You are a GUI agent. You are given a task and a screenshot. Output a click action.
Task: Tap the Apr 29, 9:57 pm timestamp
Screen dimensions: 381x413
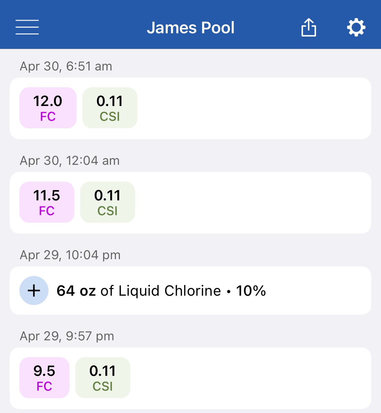click(67, 336)
